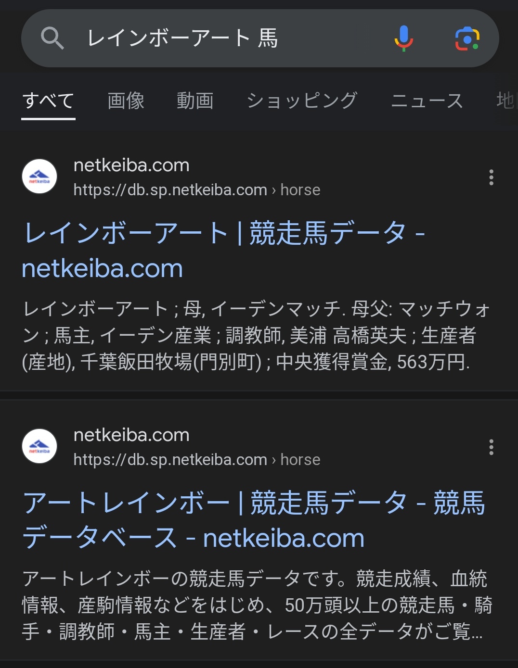Open the ショッピング tab
The height and width of the screenshot is (668, 518).
pos(302,101)
